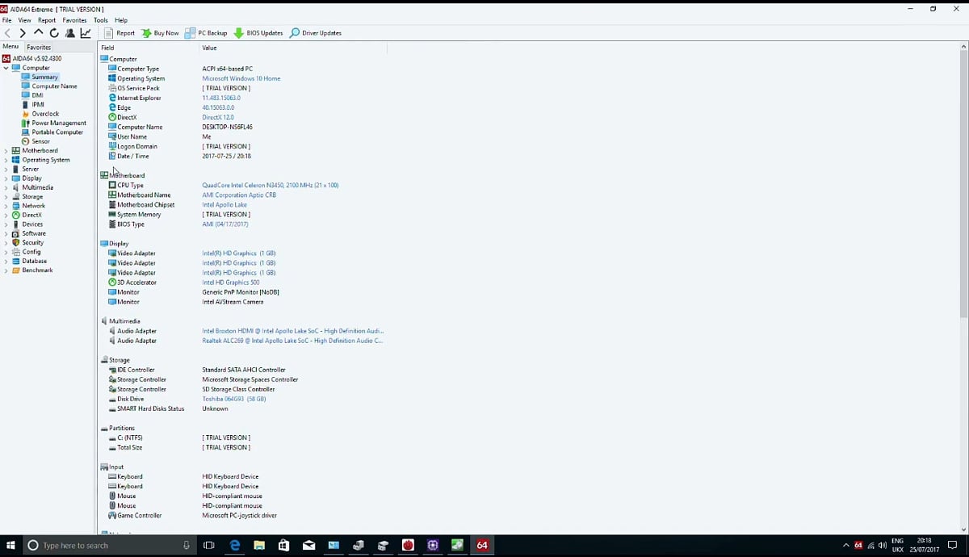The image size is (969, 557).
Task: Expand the Server tree node
Action: [x=6, y=170]
